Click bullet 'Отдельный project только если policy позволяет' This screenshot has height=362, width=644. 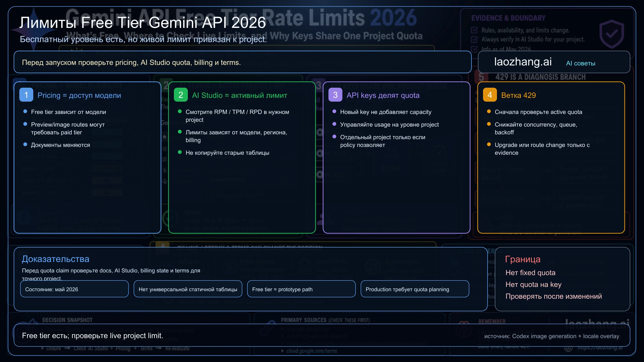[x=383, y=141]
